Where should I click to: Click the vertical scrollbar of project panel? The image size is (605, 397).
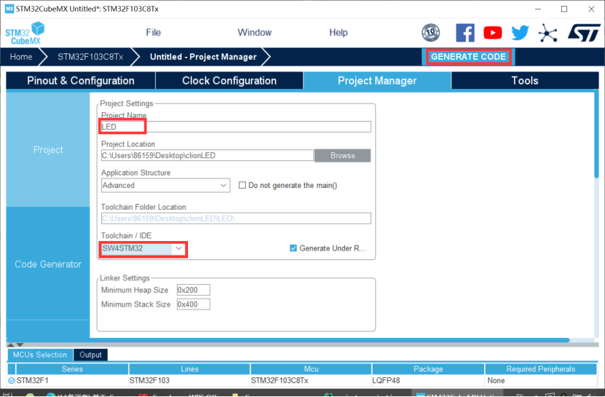pyautogui.click(x=596, y=135)
